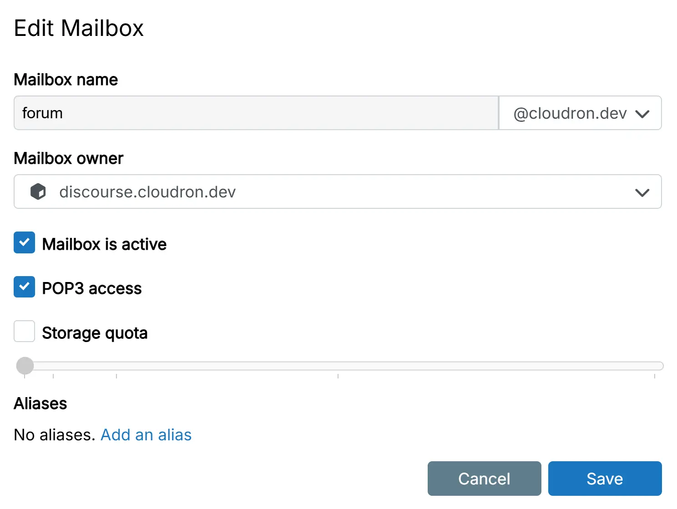Click a tick mark under the quota slider

tap(338, 377)
